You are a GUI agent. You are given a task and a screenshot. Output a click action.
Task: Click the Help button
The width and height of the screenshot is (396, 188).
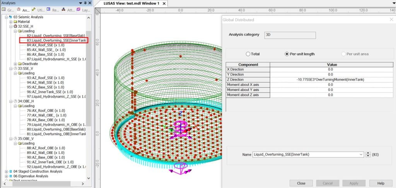tap(381, 183)
